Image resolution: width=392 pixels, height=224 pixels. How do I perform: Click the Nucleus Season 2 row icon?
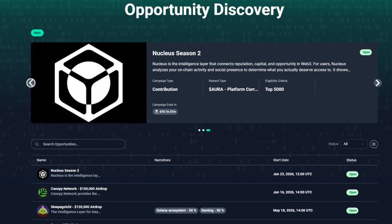pos(43,174)
